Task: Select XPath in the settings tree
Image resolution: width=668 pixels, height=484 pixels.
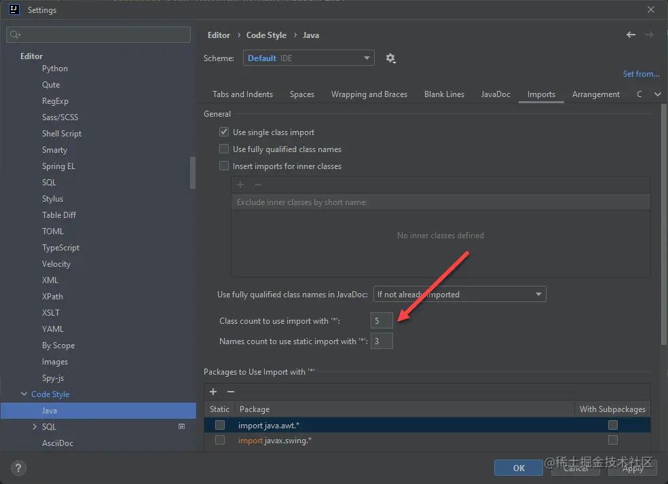Action: pyautogui.click(x=52, y=296)
